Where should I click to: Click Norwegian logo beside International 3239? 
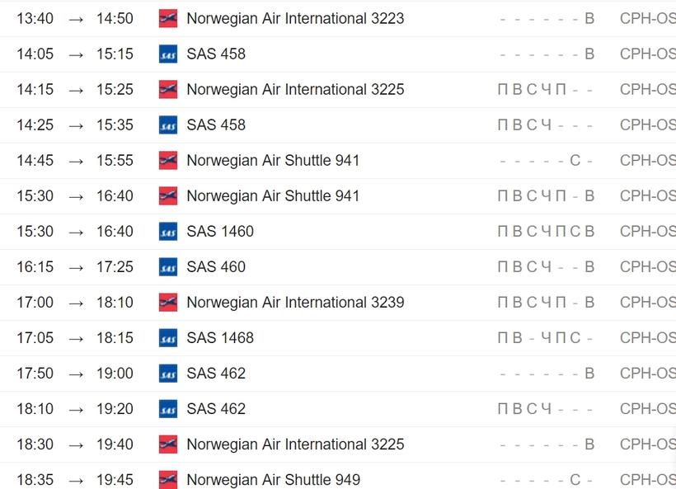tap(168, 303)
